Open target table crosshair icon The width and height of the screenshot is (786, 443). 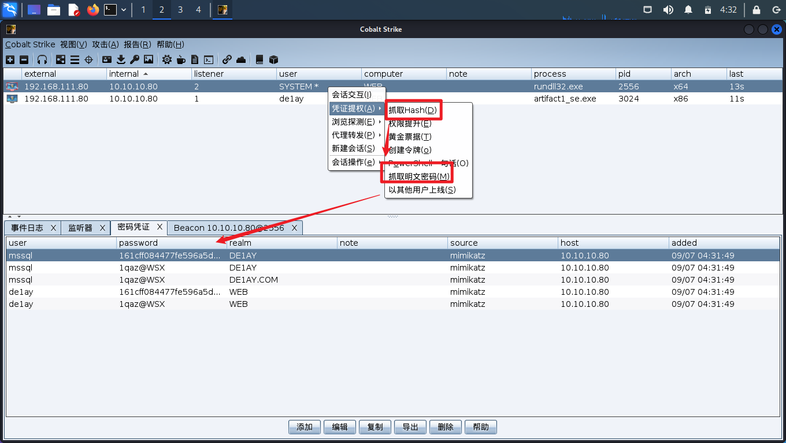[88, 59]
